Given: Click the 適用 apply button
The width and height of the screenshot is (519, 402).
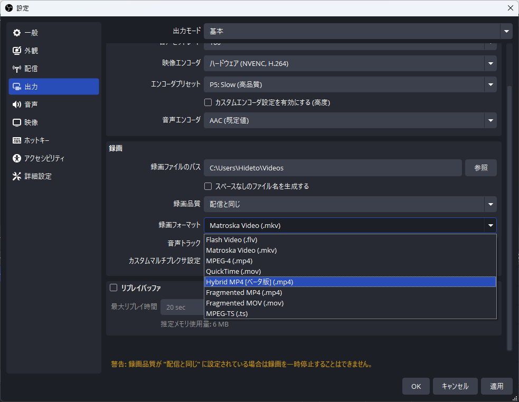Looking at the screenshot, I should (496, 386).
